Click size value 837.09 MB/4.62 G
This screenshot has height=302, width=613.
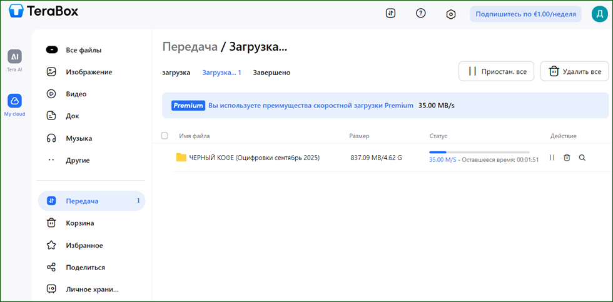click(376, 158)
